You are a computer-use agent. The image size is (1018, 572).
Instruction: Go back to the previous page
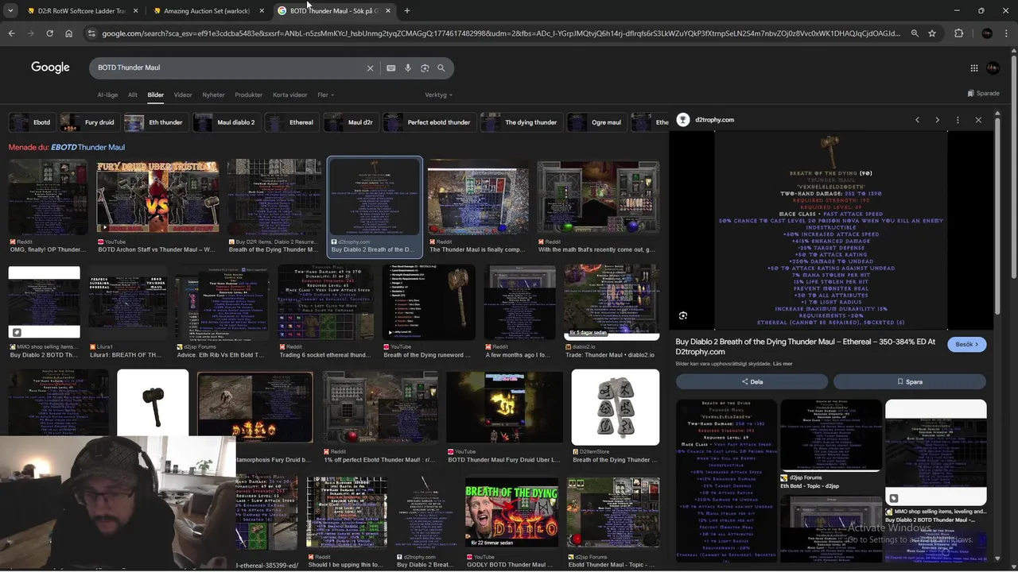pyautogui.click(x=11, y=33)
